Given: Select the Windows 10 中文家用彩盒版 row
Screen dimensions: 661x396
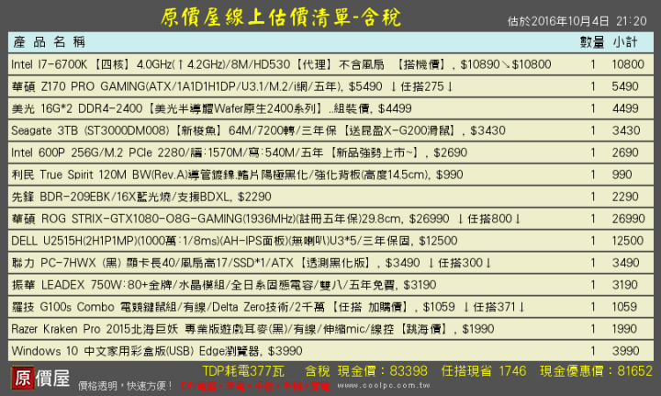Looking at the screenshot, I should pos(330,351).
